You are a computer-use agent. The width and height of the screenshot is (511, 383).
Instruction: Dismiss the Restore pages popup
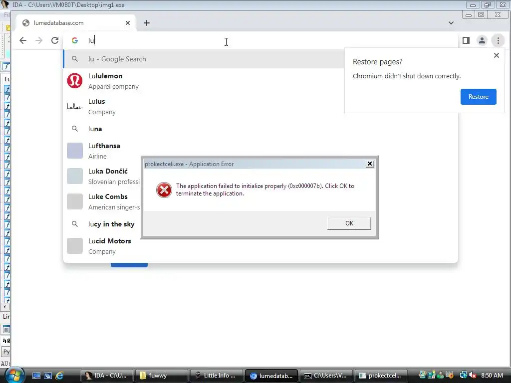coord(497,55)
